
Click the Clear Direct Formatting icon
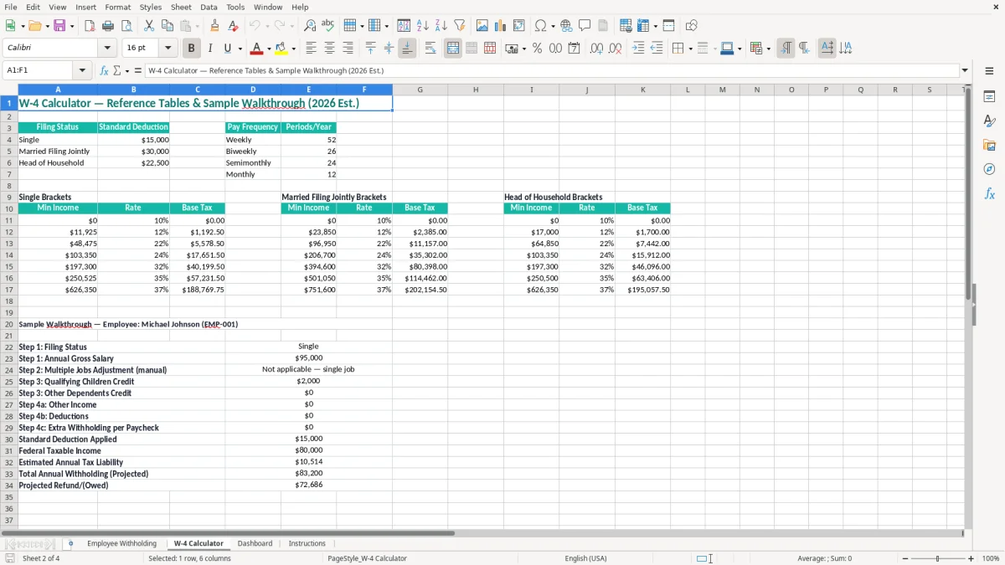[234, 26]
